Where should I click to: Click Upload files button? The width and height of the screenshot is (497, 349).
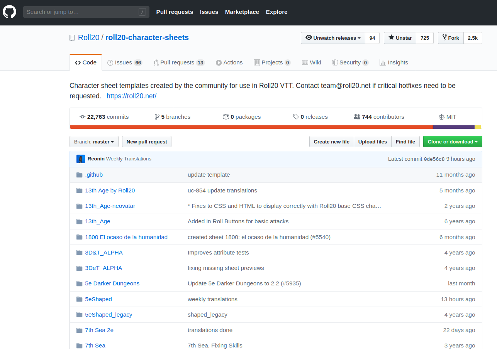click(x=373, y=142)
